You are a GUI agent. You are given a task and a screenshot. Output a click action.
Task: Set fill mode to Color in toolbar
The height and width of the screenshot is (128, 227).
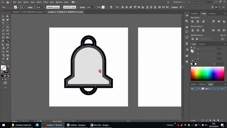(2, 76)
